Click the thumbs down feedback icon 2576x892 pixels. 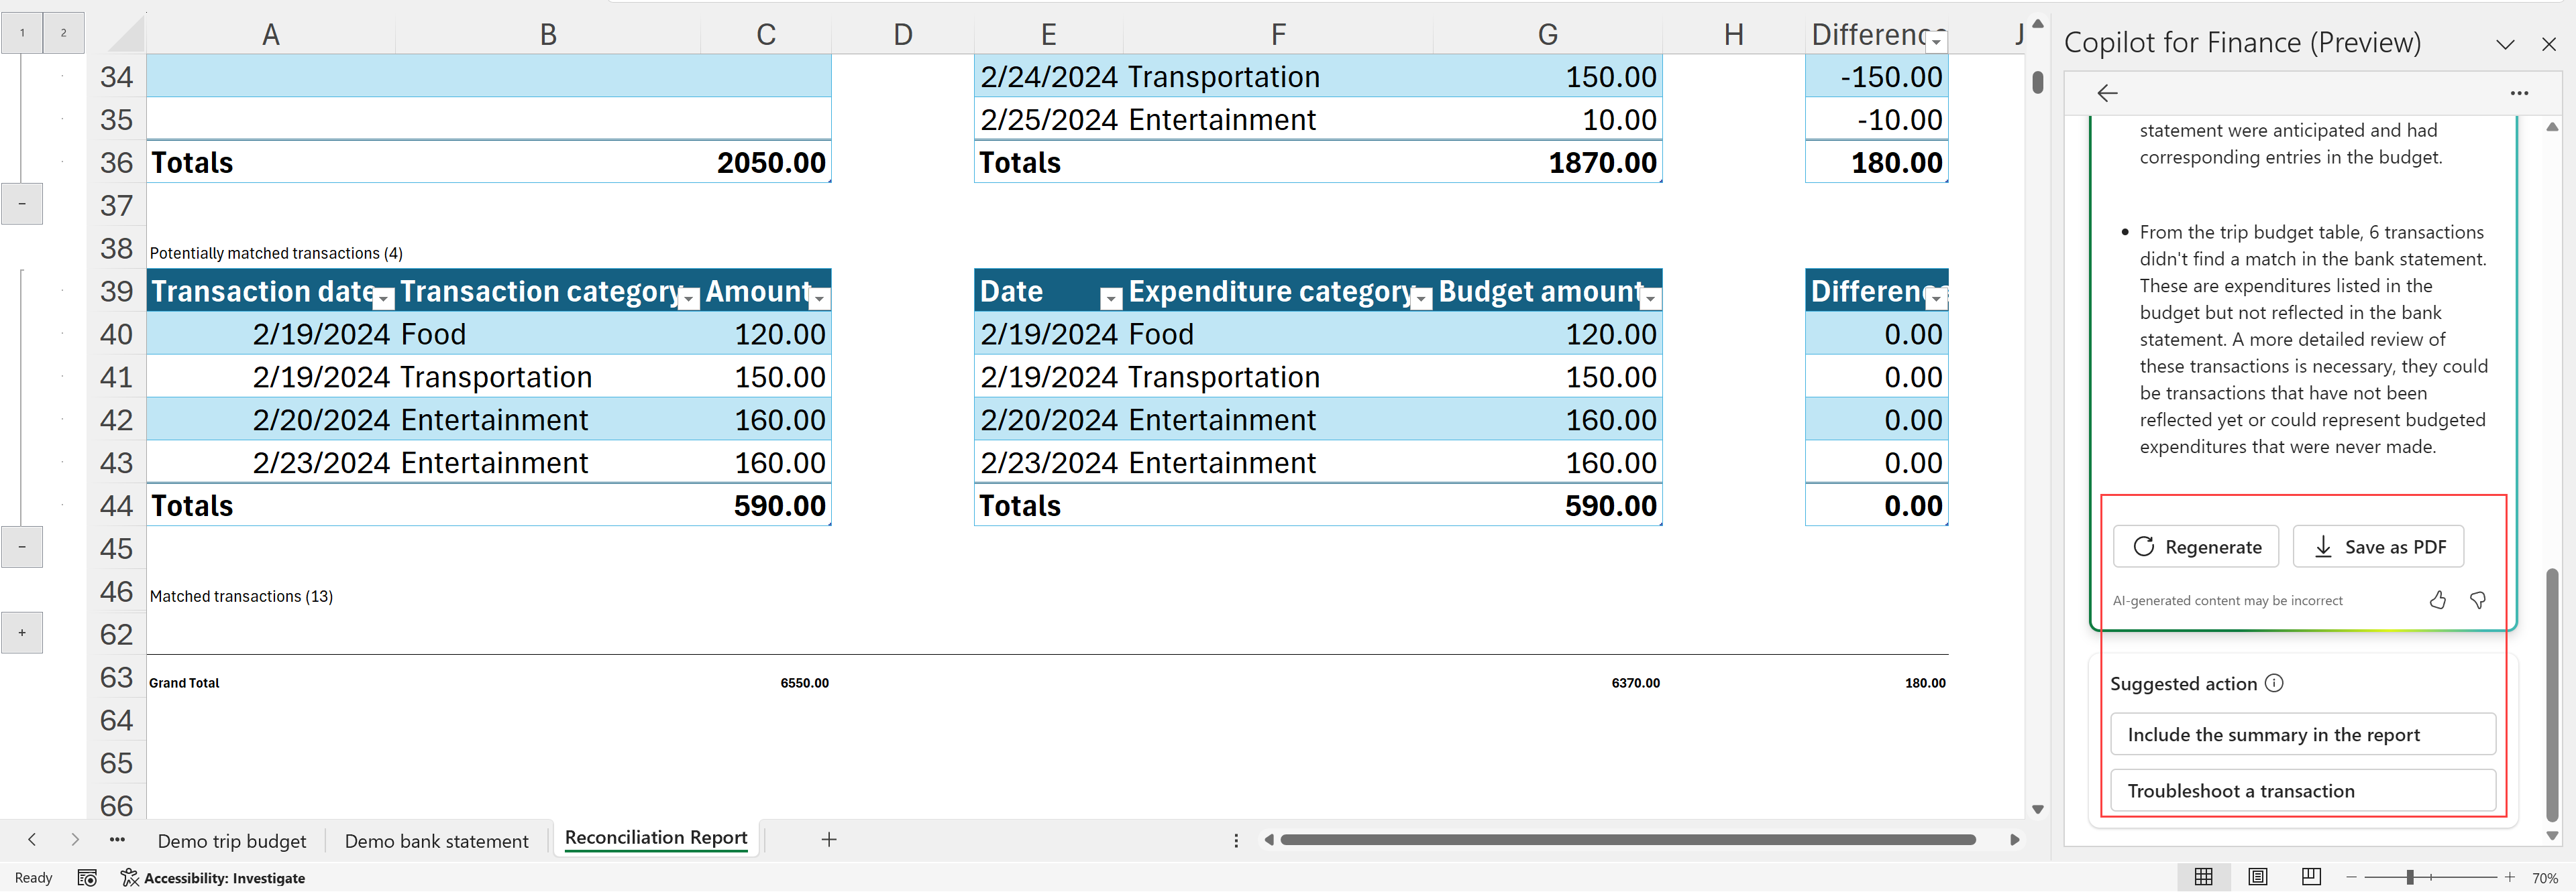point(2477,600)
